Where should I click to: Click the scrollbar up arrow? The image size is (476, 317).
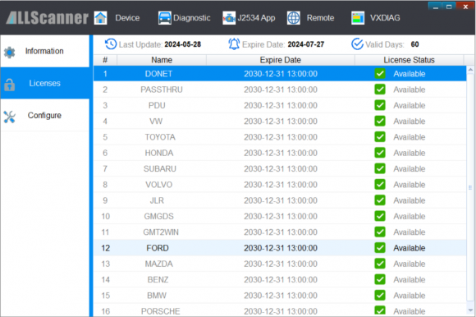pyautogui.click(x=470, y=70)
